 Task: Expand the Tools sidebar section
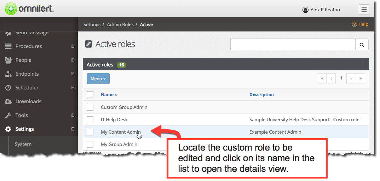click(73, 115)
